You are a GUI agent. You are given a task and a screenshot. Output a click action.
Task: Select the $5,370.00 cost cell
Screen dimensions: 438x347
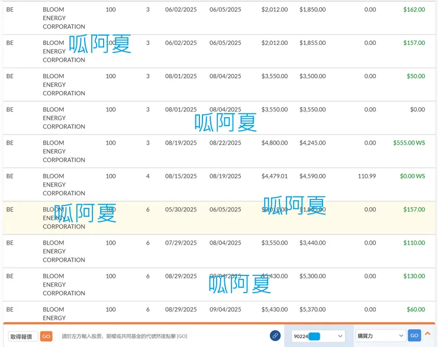pyautogui.click(x=313, y=309)
